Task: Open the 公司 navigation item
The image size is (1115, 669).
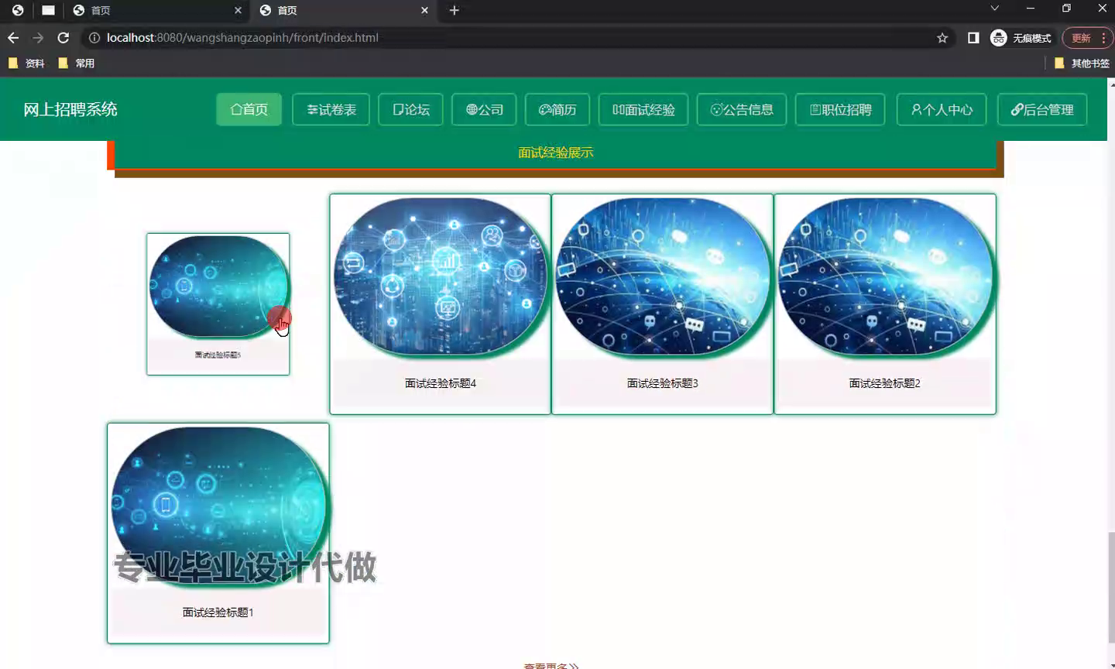Action: click(x=484, y=110)
